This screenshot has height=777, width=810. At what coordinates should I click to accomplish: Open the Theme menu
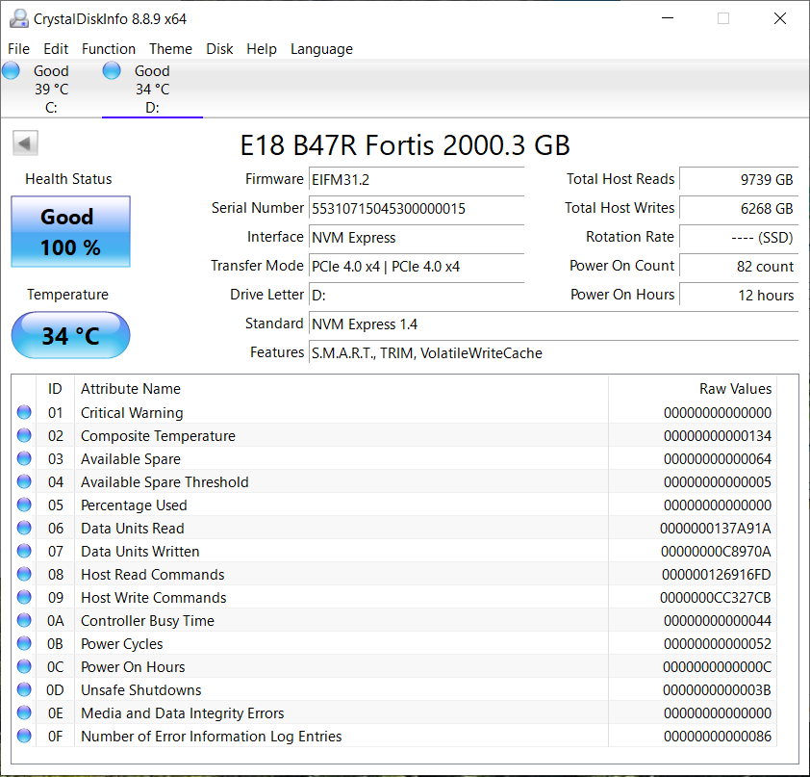tap(170, 49)
